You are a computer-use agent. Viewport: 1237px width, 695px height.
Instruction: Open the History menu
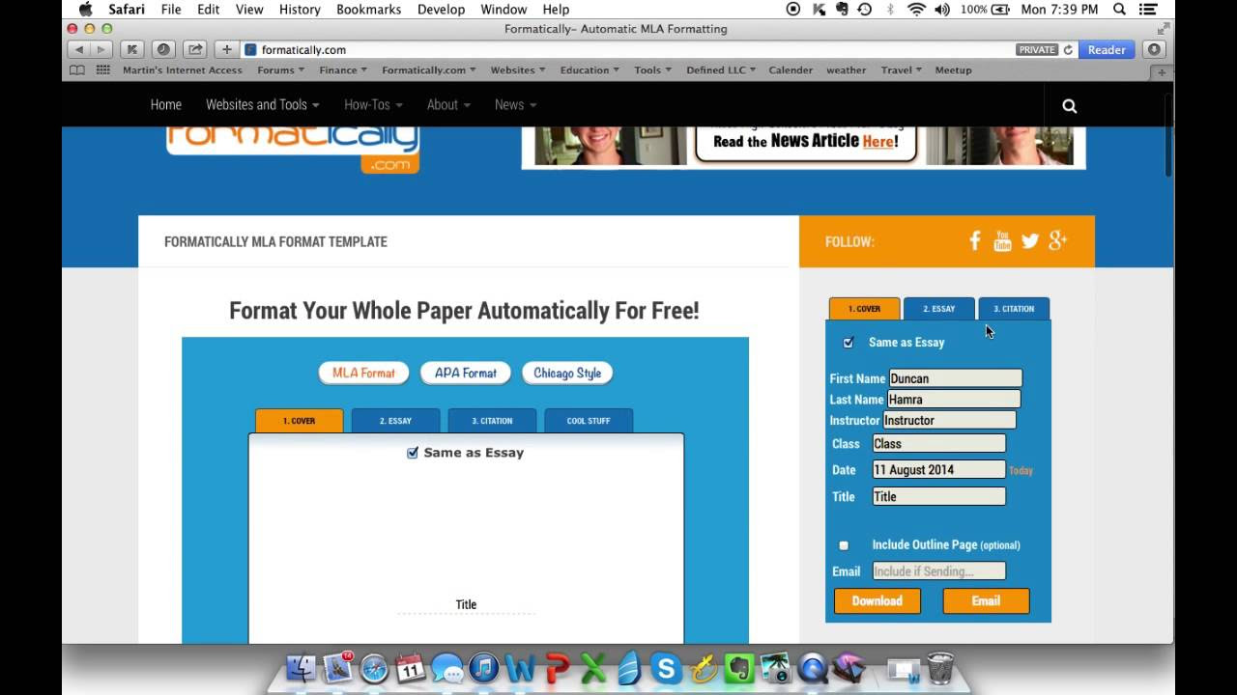click(x=300, y=10)
